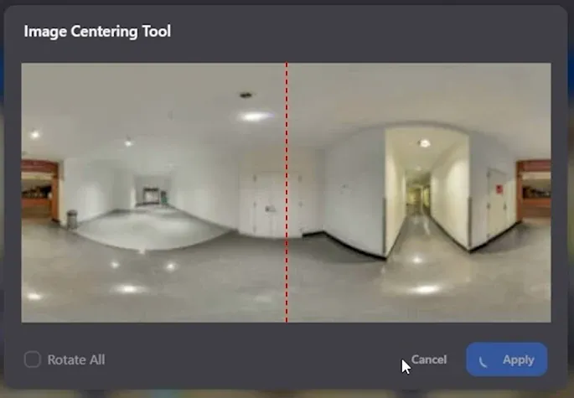Click the red dashed centering line

click(287, 193)
